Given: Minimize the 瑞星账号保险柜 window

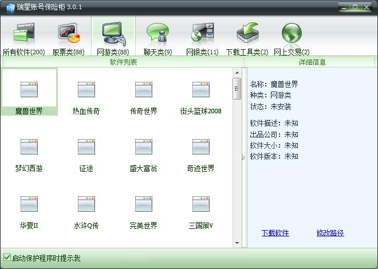Looking at the screenshot, I should (x=344, y=7).
